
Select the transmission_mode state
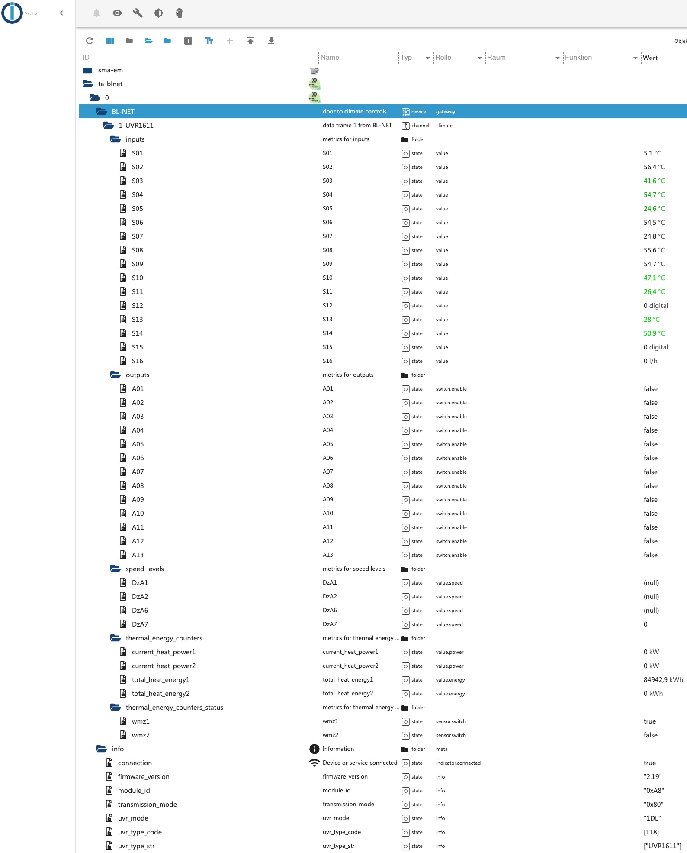[x=383, y=805]
